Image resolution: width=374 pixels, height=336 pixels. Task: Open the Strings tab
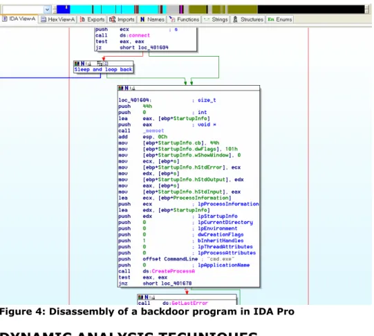216,19
